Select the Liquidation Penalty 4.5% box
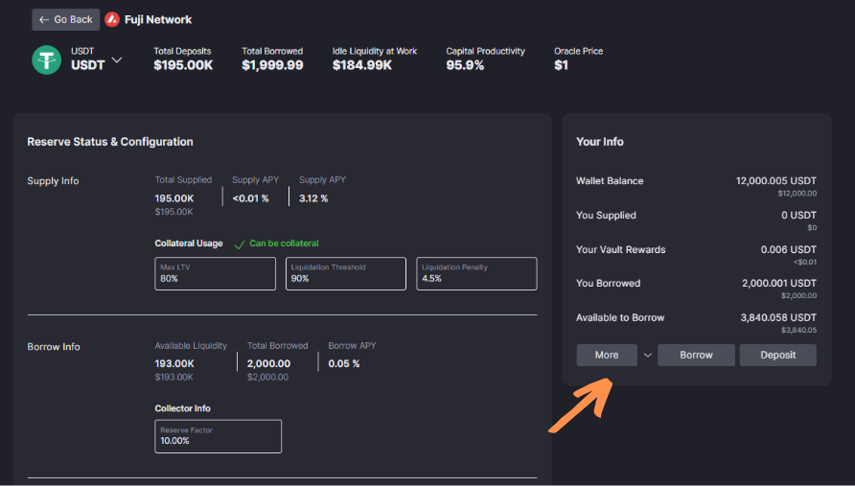855x486 pixels. click(x=476, y=273)
